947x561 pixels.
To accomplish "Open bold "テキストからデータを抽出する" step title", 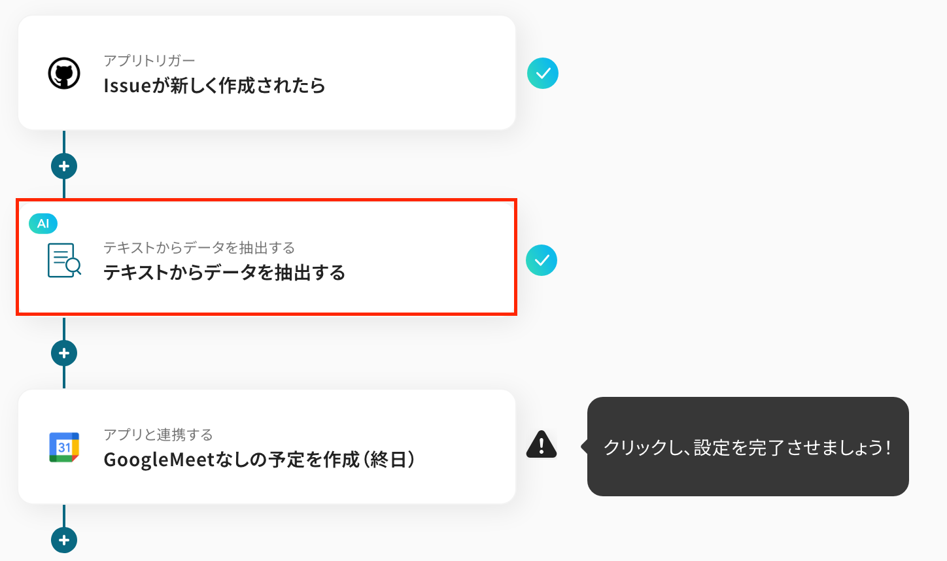I will [224, 273].
